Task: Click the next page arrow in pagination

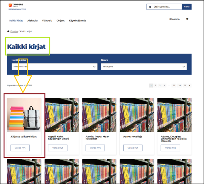Action: [190, 85]
